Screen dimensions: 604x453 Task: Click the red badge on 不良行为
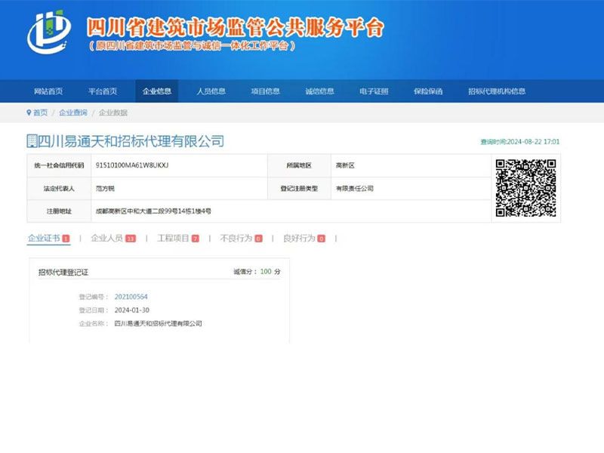tap(258, 239)
